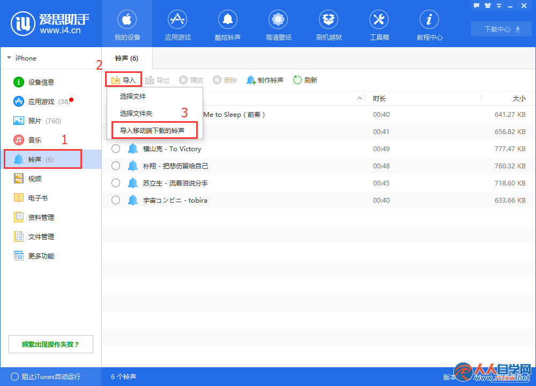Click the 制作铃声 toolbar button

point(265,80)
